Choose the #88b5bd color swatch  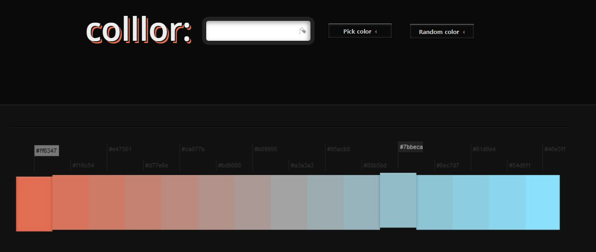pyautogui.click(x=362, y=202)
